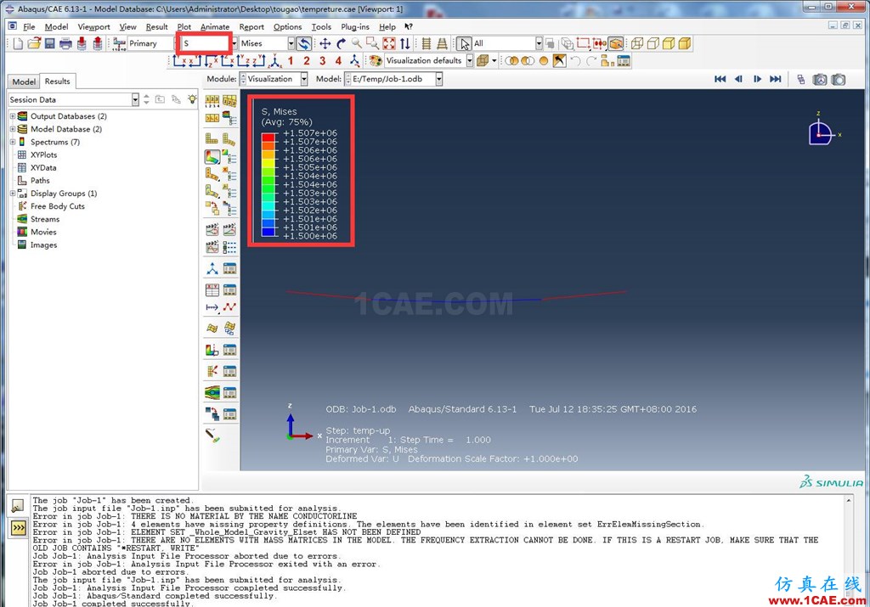This screenshot has width=870, height=607.
Task: Select the Box Zoom tool
Action: (x=372, y=43)
